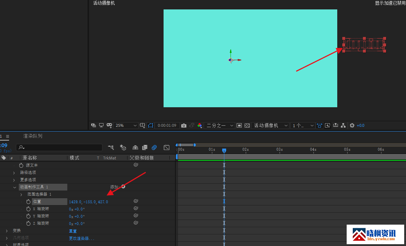Click the goggles icon beside the zoom dropdown
This screenshot has width=406, height=246.
click(109, 125)
